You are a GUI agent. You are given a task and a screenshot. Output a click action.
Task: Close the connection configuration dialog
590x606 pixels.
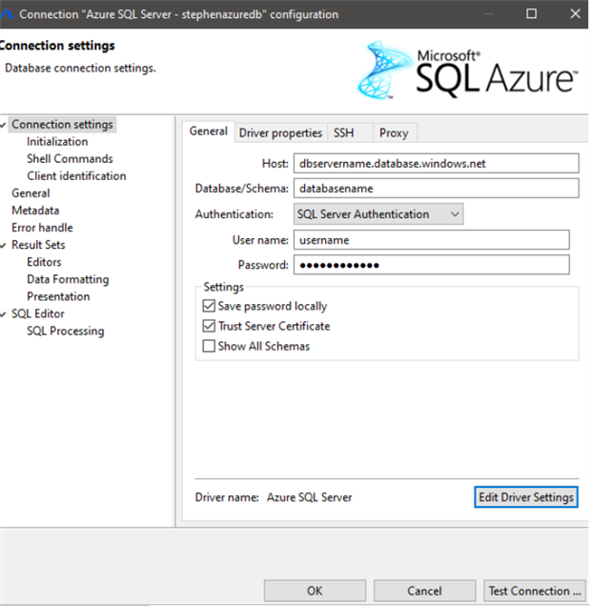576,14
